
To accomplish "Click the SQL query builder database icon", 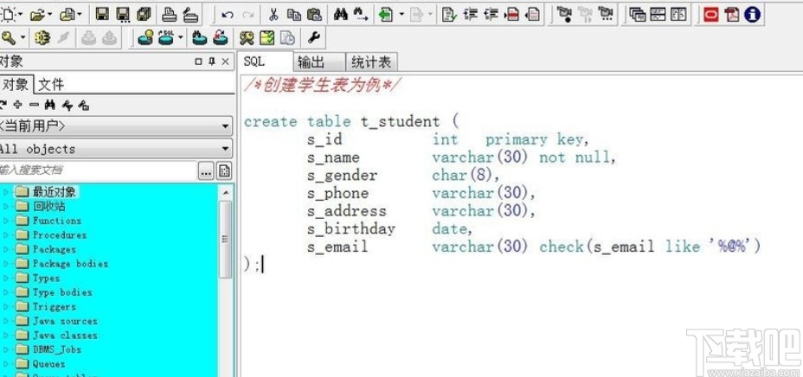I will click(x=166, y=38).
